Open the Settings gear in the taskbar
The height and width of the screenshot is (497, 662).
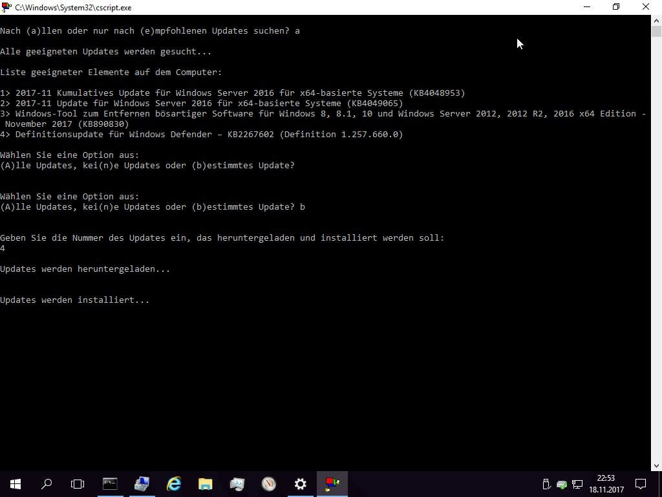[x=301, y=483]
